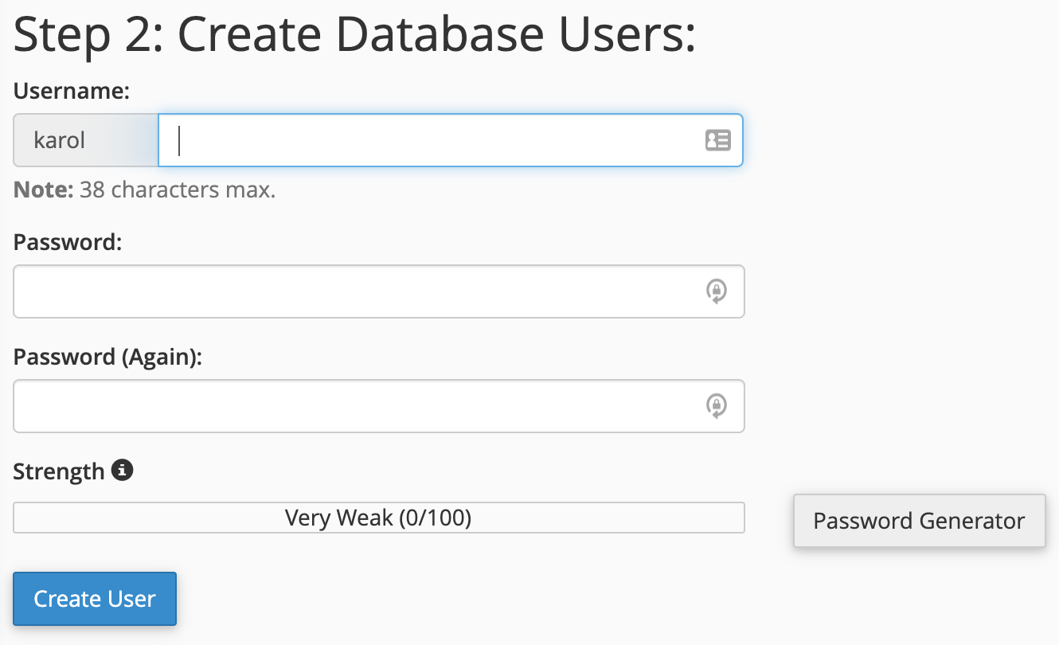The image size is (1059, 645).
Task: Click the Password (Again) input field
Action: click(358, 406)
